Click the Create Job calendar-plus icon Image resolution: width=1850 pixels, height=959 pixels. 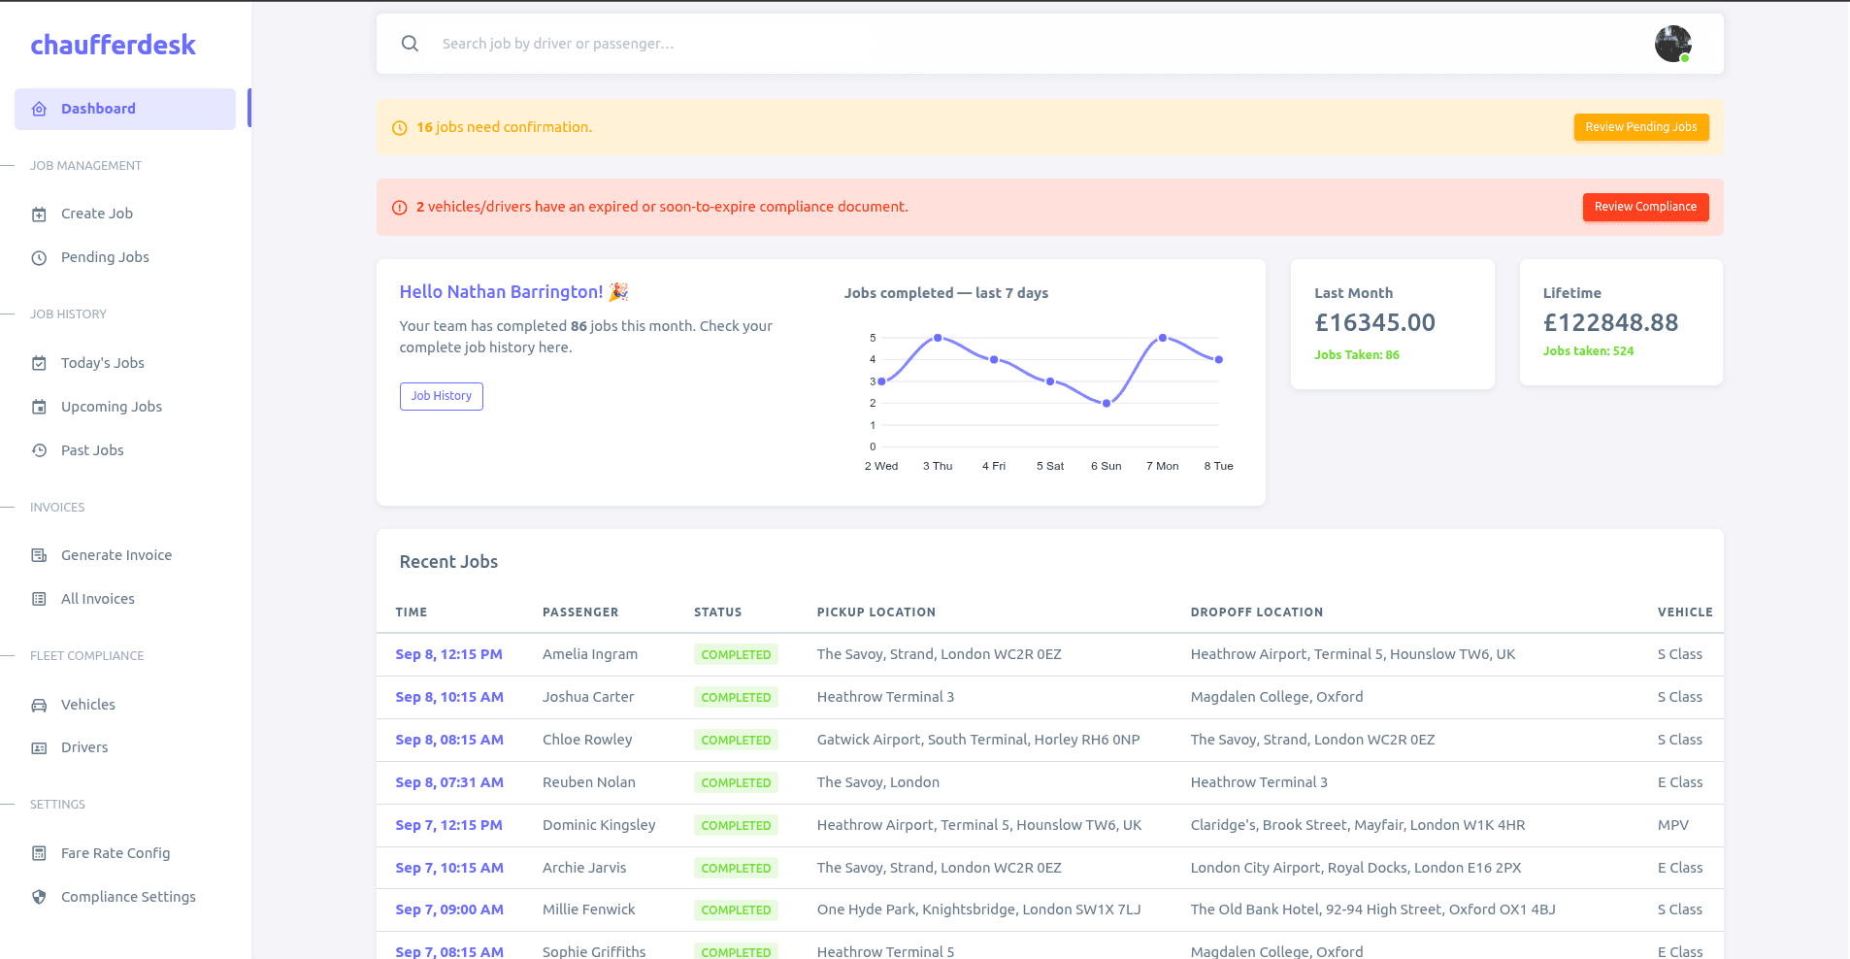pyautogui.click(x=39, y=214)
